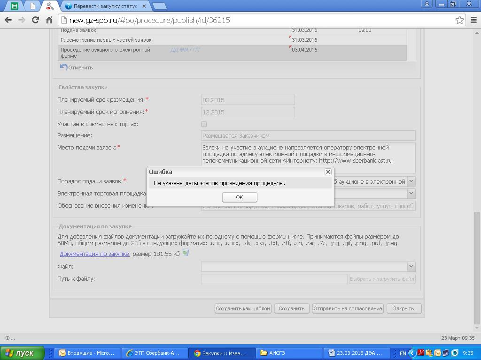The width and height of the screenshot is (481, 360).
Task: Click the Сохранить как шаблон button
Action: 243,308
